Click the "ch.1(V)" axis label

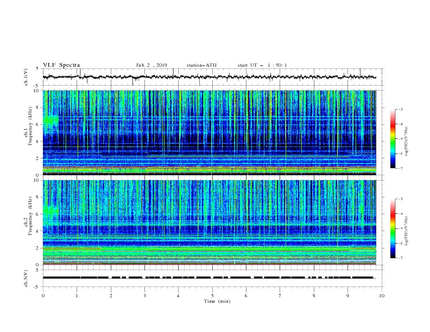(26, 77)
